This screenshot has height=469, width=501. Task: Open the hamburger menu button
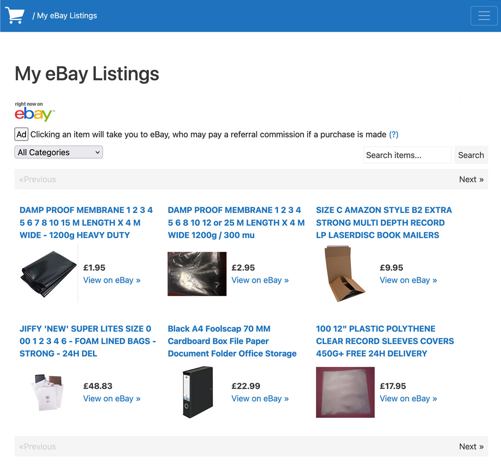point(484,16)
